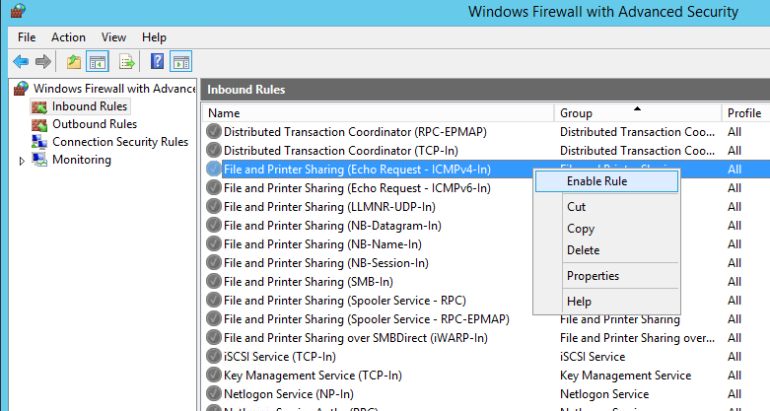Click status icon of Echo Request ICMPv6-In rule
The image size is (770, 411).
point(214,187)
